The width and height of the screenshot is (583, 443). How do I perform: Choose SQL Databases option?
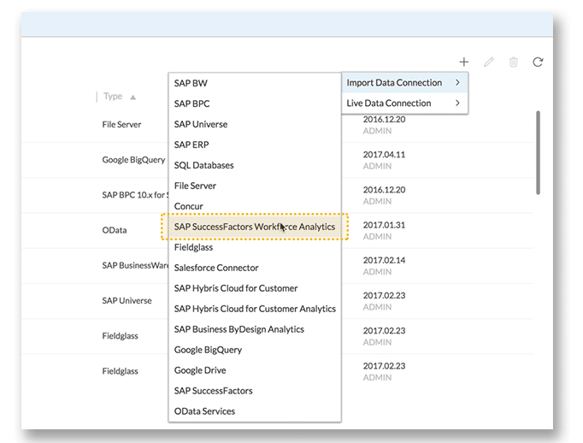[203, 165]
